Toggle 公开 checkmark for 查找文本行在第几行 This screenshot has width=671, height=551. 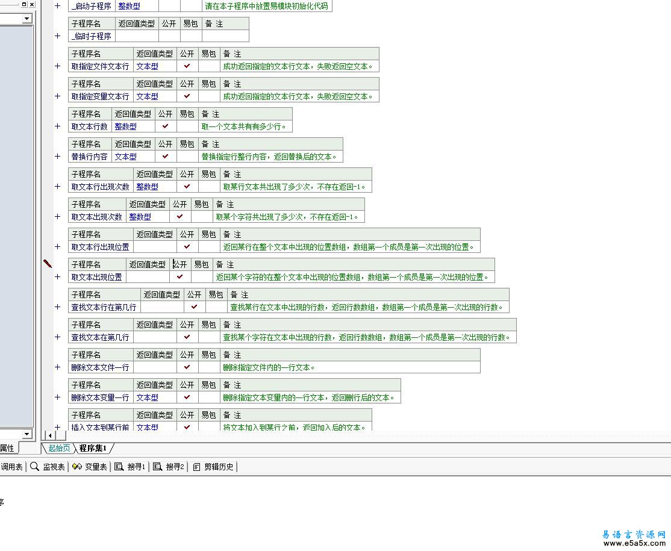(x=195, y=307)
